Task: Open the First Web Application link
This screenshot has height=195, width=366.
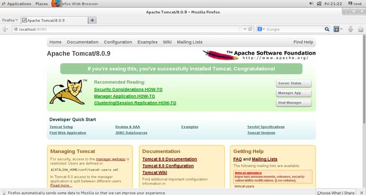Action: pos(68,133)
